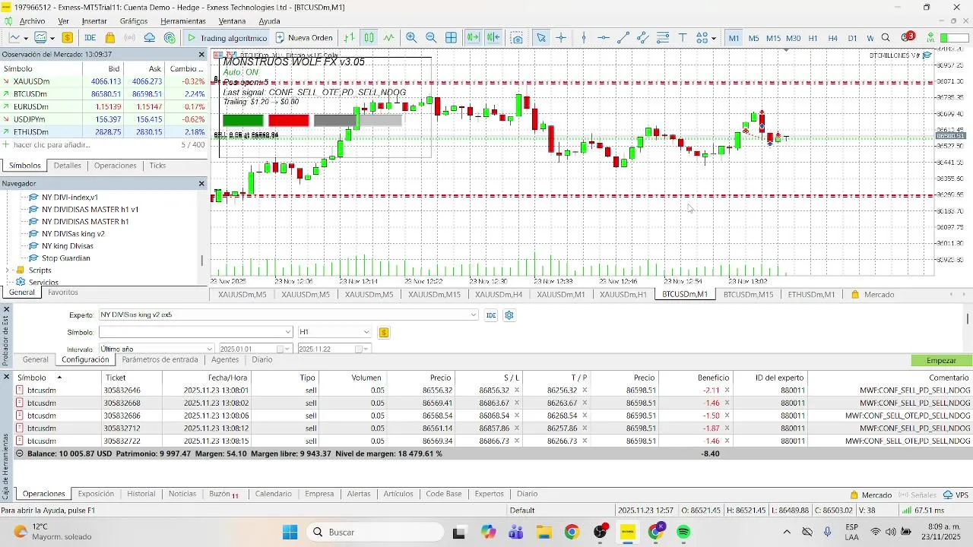This screenshot has width=973, height=547.
Task: Draw a horizontal line on chart
Action: (604, 37)
